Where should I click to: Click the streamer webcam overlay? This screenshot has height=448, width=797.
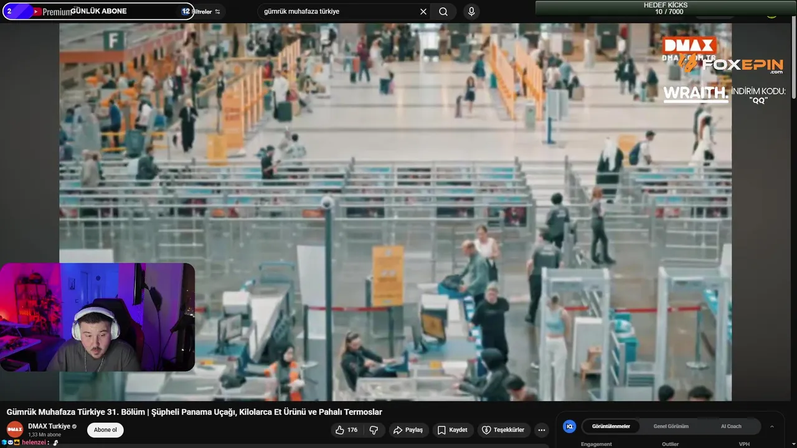pyautogui.click(x=97, y=317)
